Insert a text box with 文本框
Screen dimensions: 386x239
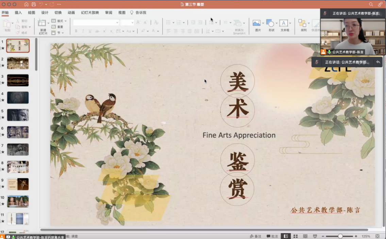click(x=284, y=23)
